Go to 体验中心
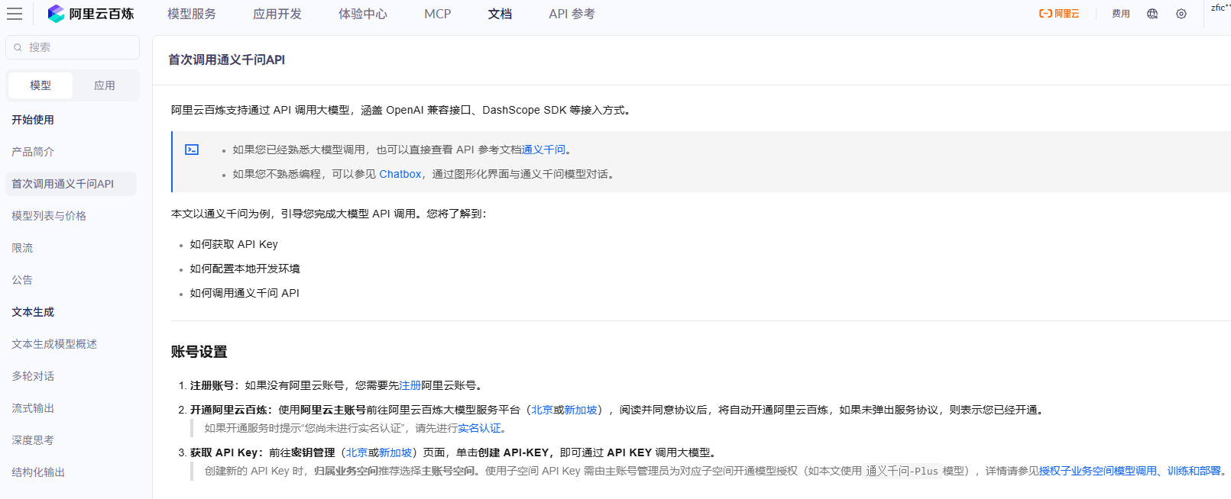 point(363,14)
